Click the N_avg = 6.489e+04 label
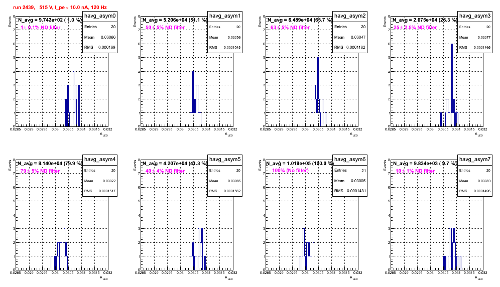This screenshot has width=500, height=287. pos(299,20)
